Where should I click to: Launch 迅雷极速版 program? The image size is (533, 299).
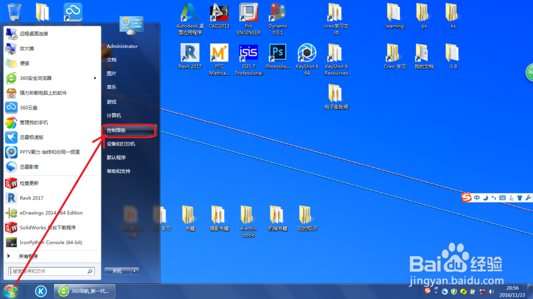[x=52, y=137]
